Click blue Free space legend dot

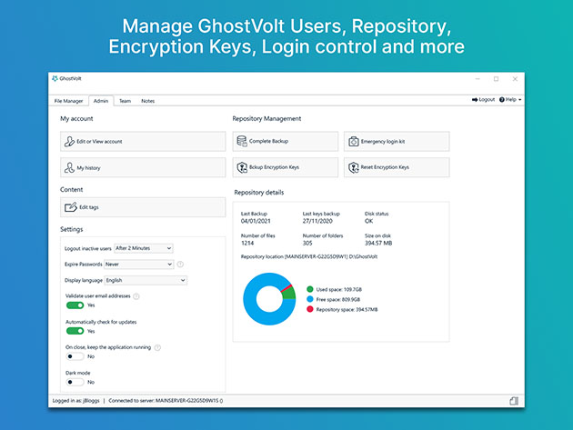click(310, 299)
